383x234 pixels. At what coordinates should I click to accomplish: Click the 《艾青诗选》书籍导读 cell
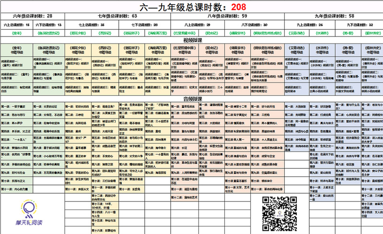297,50
